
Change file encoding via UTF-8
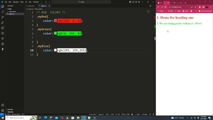pyautogui.click(x=107, y=114)
